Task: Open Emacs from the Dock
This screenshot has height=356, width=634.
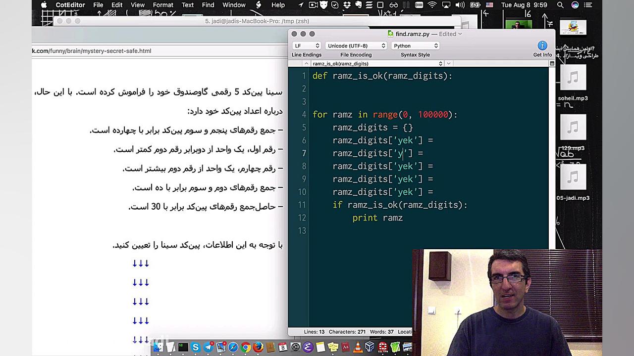Action: pyautogui.click(x=308, y=347)
